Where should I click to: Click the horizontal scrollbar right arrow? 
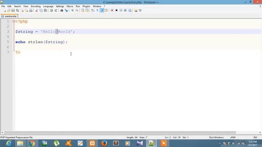point(260,132)
